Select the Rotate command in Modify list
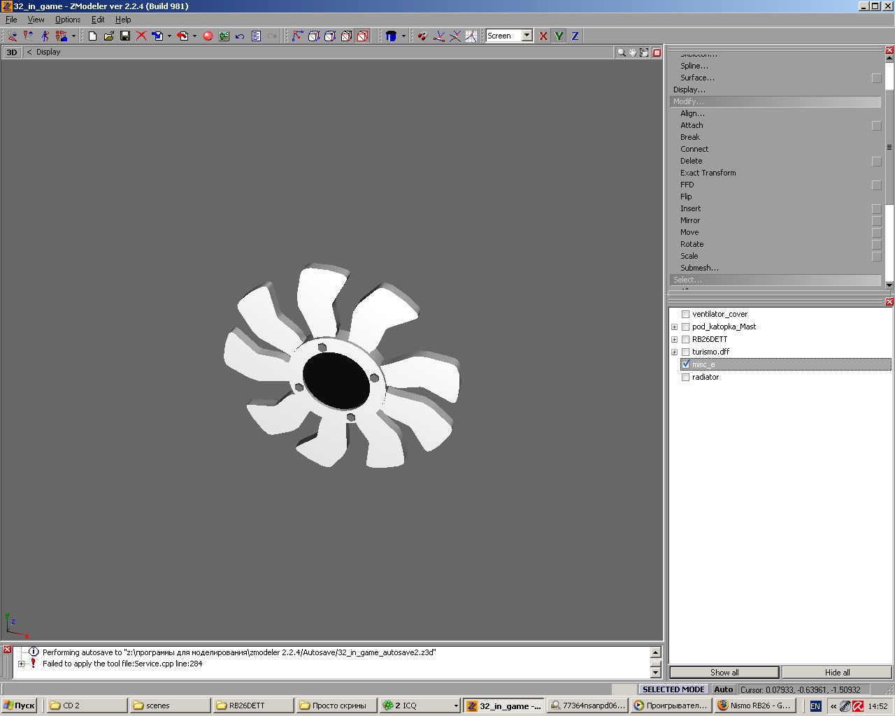Screen dimensions: 895x716 point(692,244)
